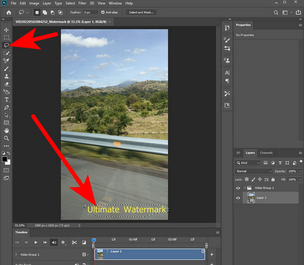Switch to the Channels tab
The height and width of the screenshot is (265, 304).
[x=266, y=153]
